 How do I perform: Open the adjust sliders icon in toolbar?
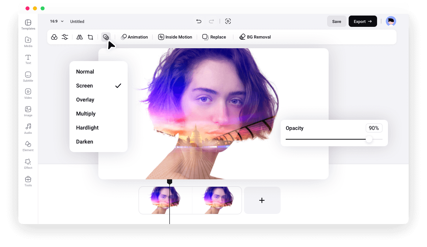(x=65, y=37)
